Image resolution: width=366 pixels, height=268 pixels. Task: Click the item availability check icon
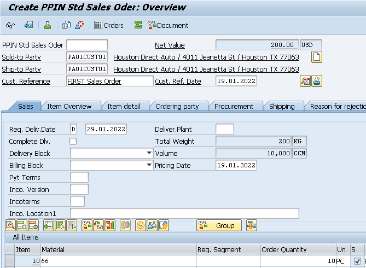click(87, 225)
